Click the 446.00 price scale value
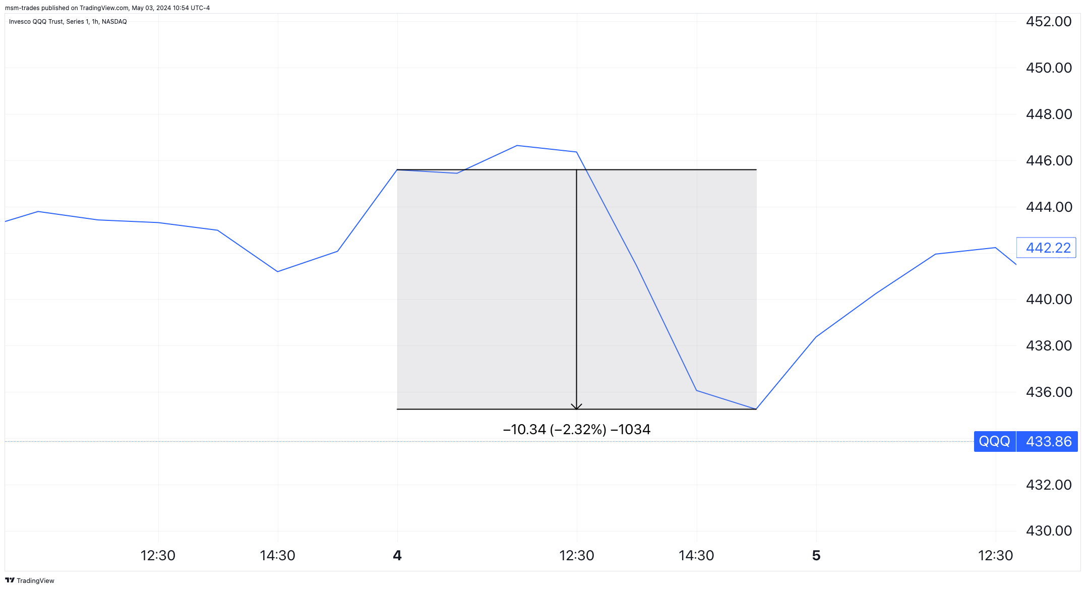 (1049, 161)
